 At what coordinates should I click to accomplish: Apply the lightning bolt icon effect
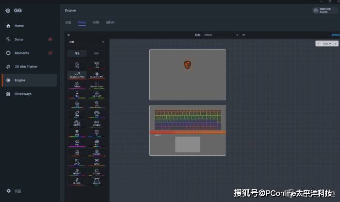(x=77, y=181)
